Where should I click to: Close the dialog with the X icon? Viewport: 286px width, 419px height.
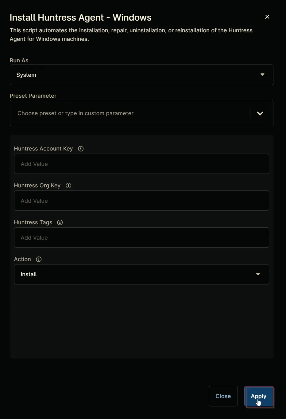(x=267, y=17)
